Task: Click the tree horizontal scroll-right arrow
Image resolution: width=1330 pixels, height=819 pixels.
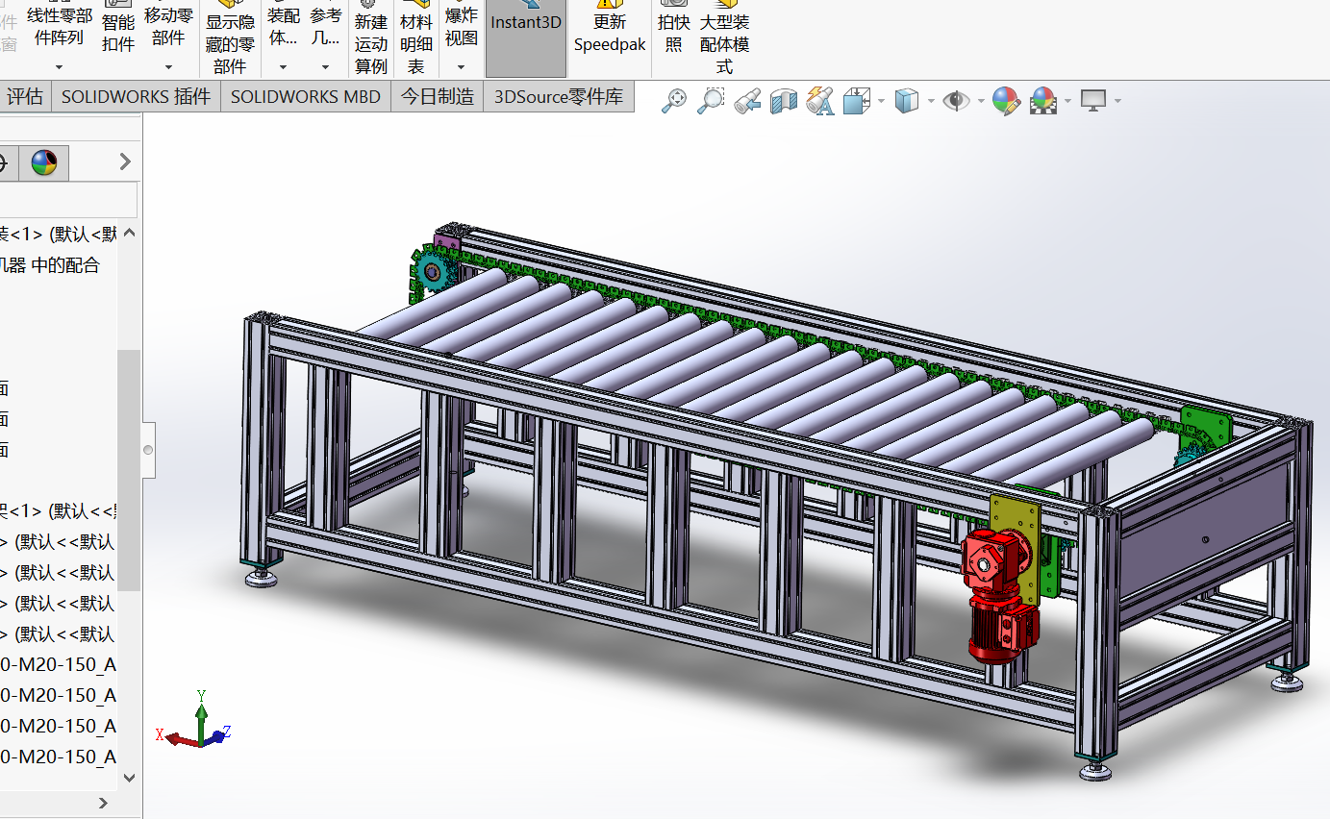Action: pos(105,803)
